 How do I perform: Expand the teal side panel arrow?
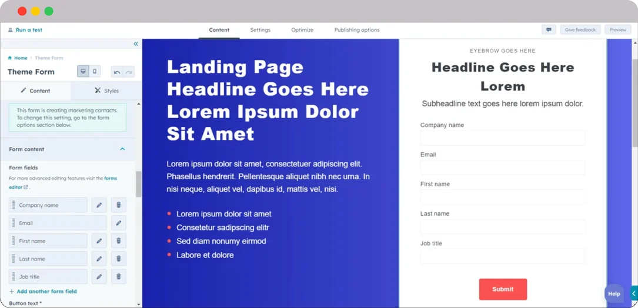click(634, 293)
